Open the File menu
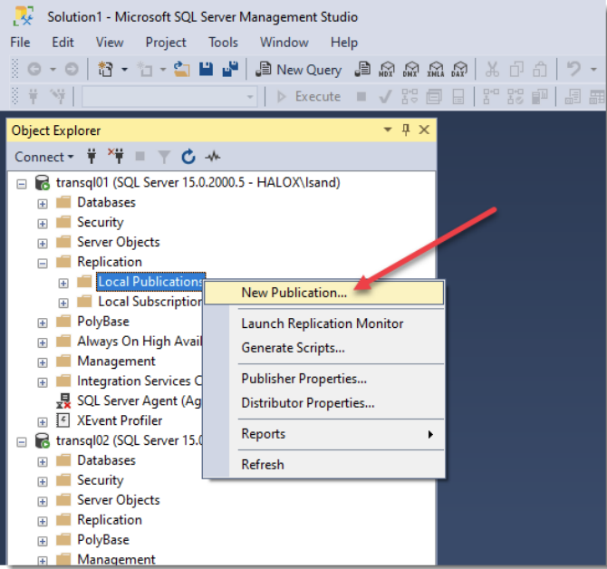This screenshot has width=607, height=569. [x=20, y=43]
